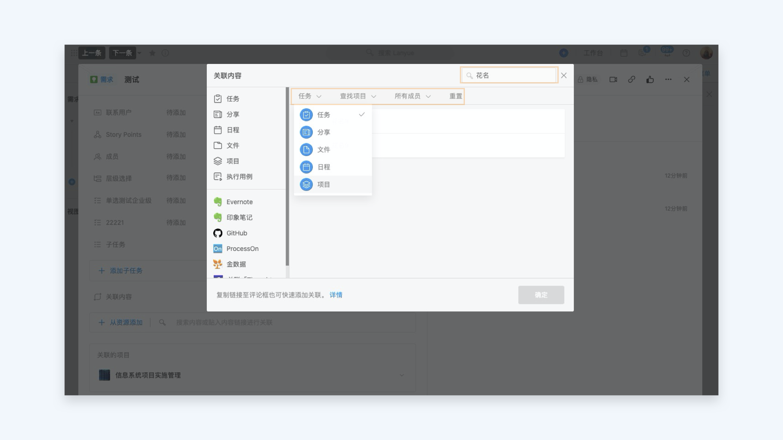Star this task in top bar
Screen dimensions: 783x440
point(152,53)
